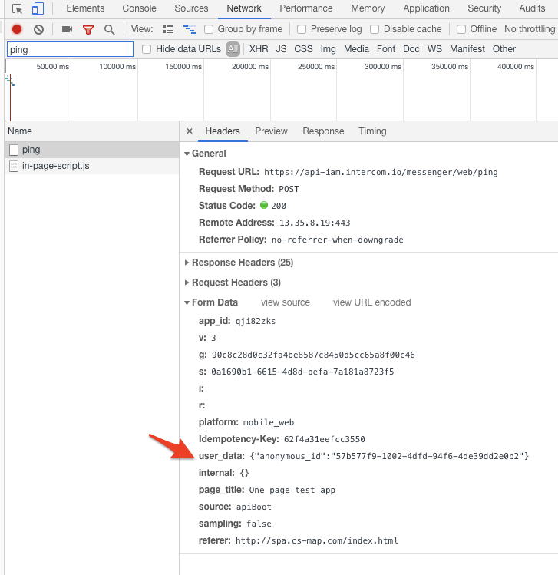Click the green 200 status code
Viewport: 558px width, 575px height.
273,206
